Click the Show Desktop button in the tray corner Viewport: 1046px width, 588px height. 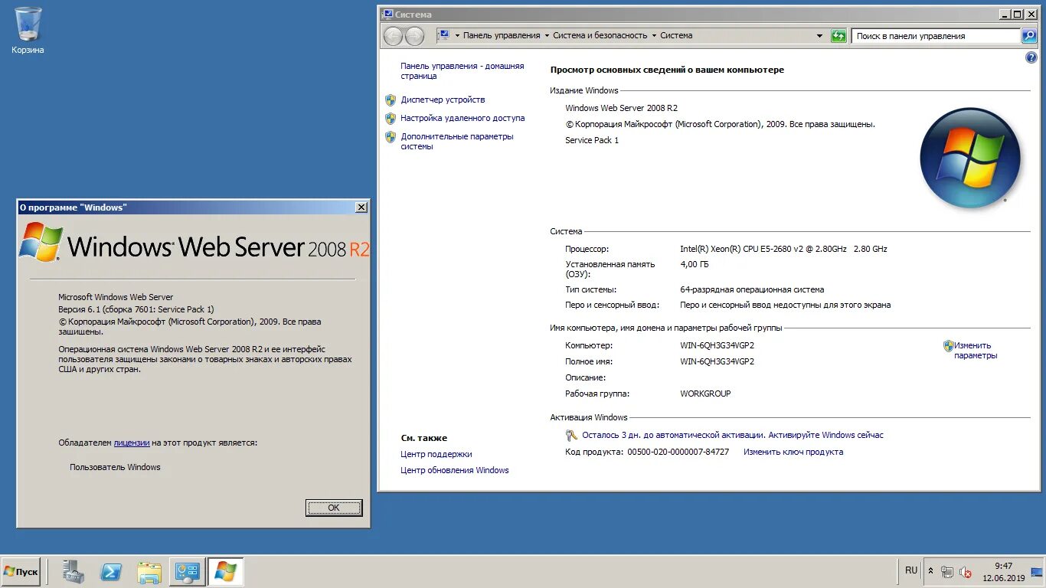point(1038,572)
